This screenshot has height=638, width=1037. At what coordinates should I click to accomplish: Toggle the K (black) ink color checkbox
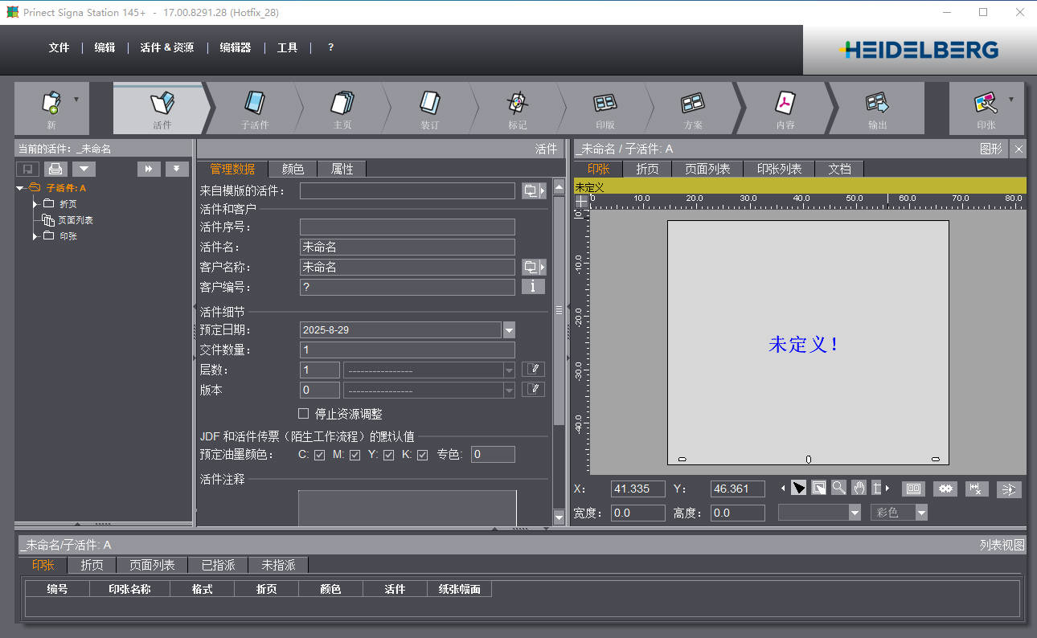pos(422,456)
